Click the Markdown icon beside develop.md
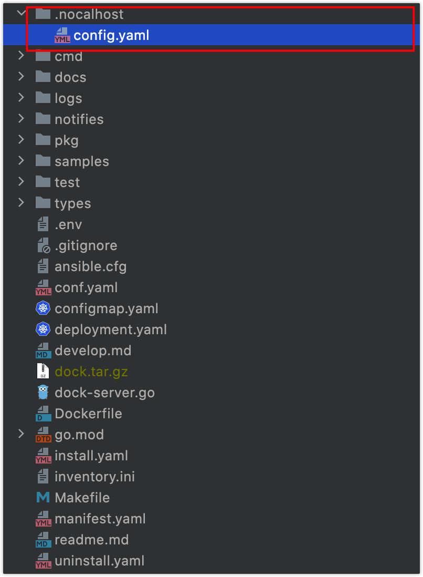 pos(43,351)
